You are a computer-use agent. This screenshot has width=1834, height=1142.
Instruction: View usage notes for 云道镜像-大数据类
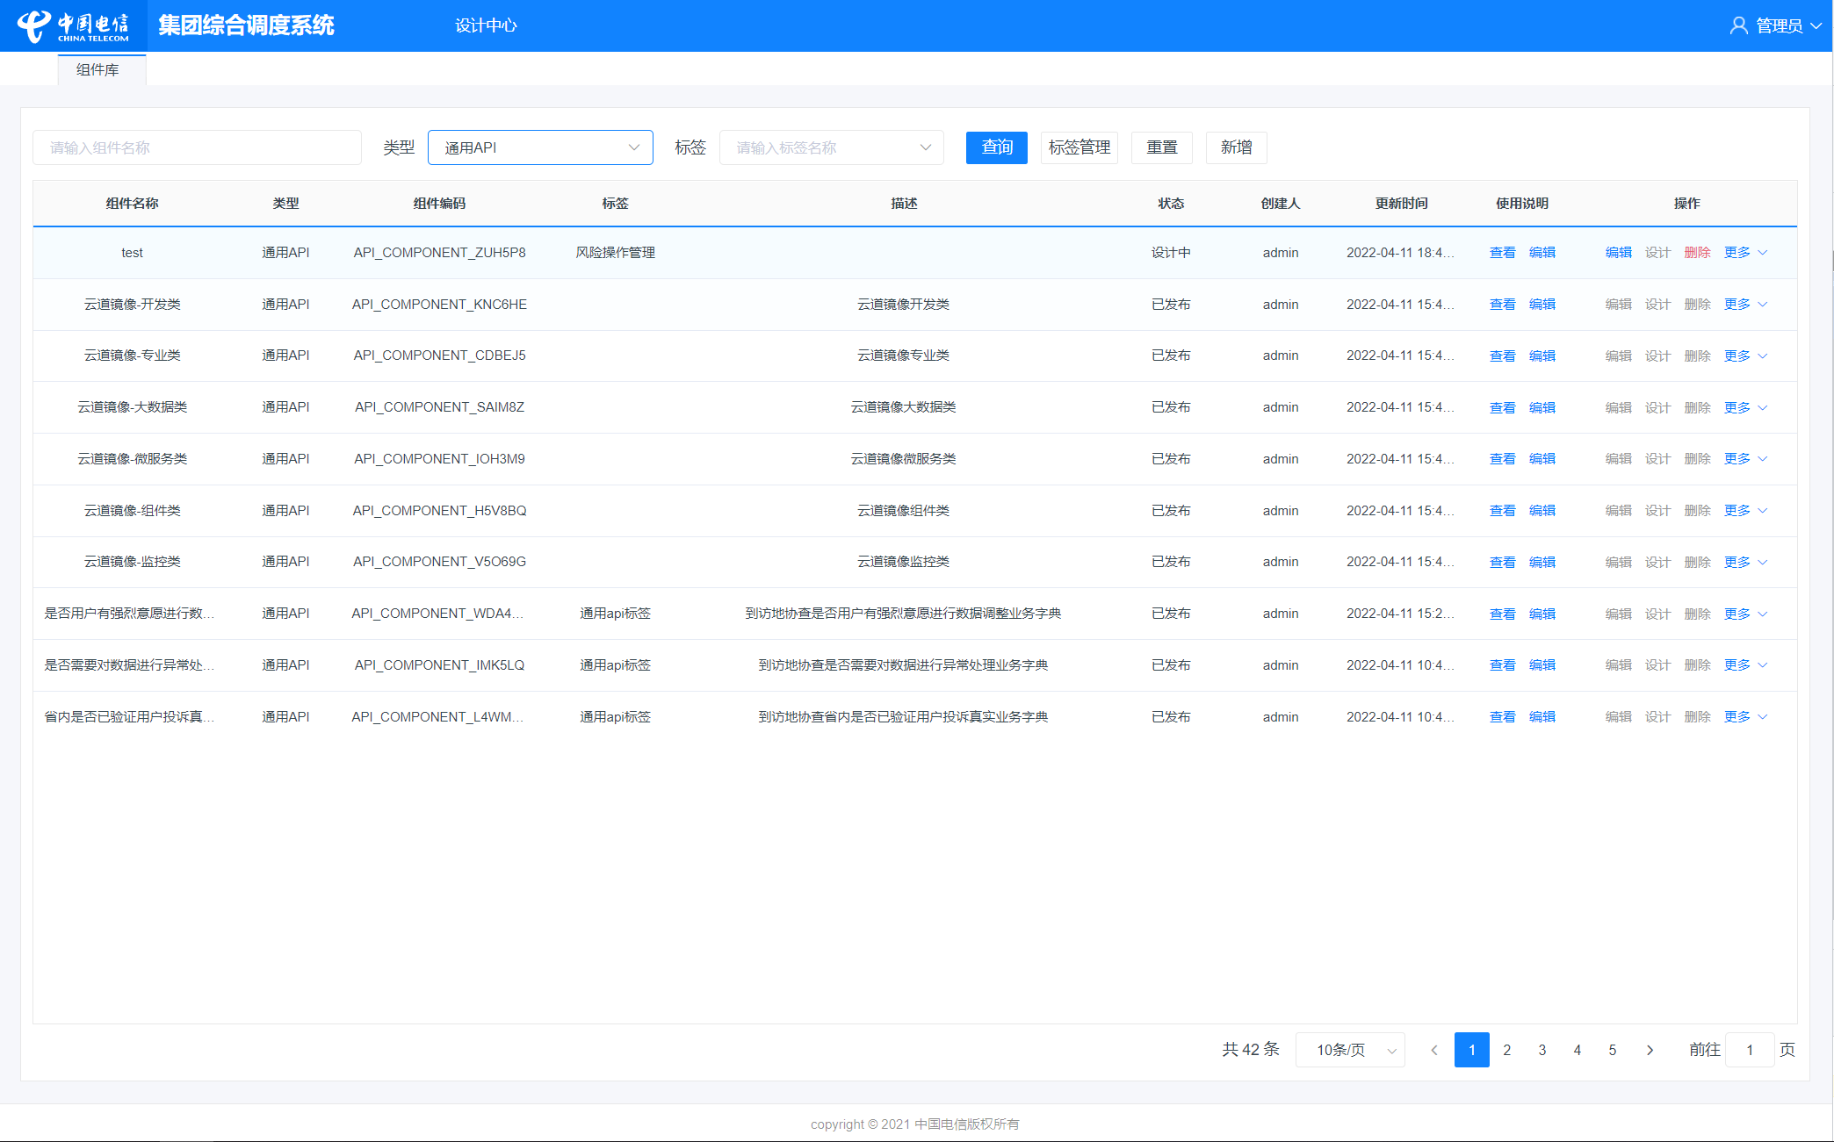(x=1503, y=407)
